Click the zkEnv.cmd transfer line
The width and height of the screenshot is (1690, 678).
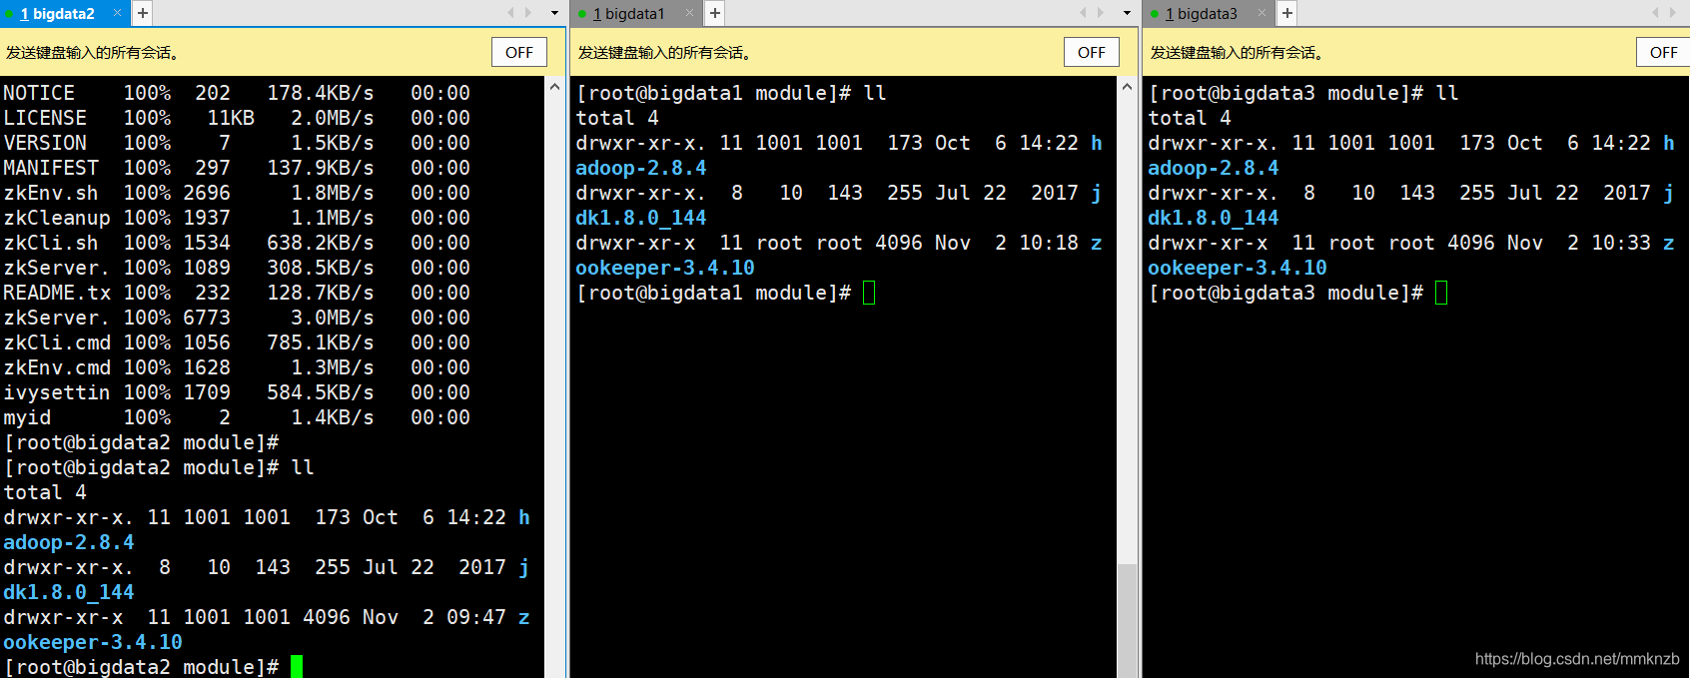coord(237,367)
